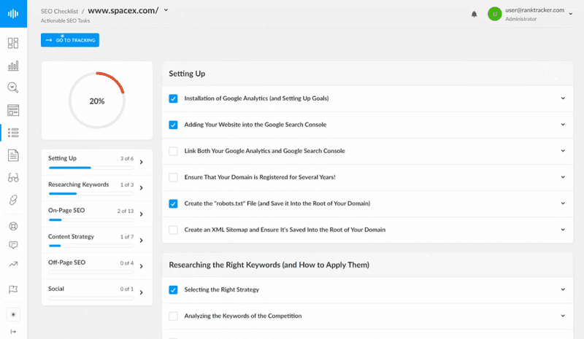Check Create an XML Sitemap task
This screenshot has height=339, width=584.
pyautogui.click(x=173, y=230)
